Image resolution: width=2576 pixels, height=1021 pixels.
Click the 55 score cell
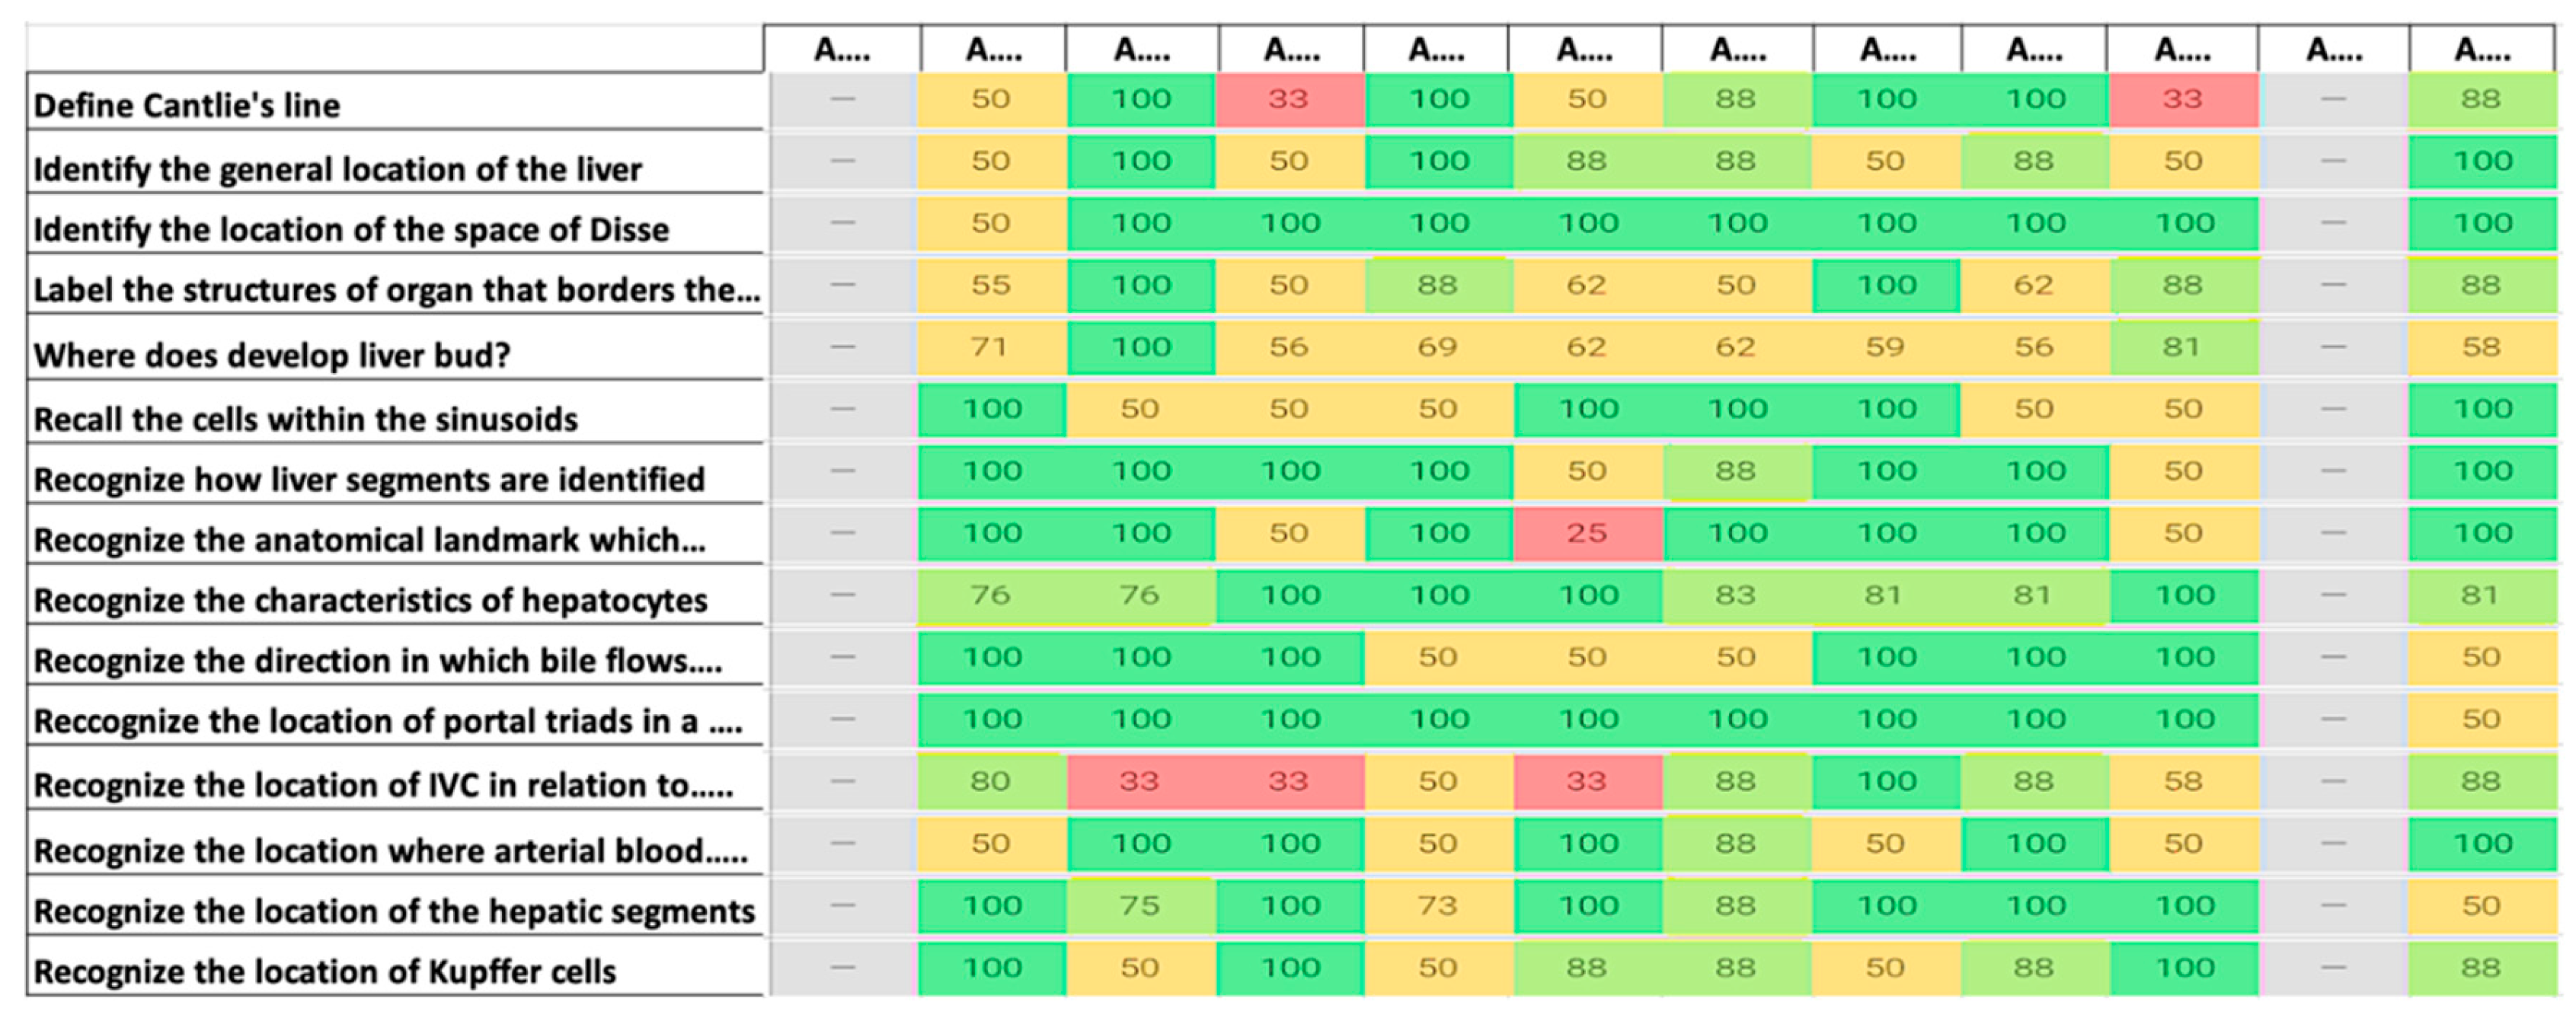pyautogui.click(x=990, y=285)
